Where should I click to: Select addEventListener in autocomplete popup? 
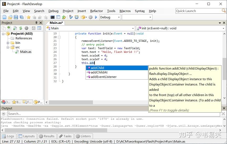pyautogui.click(x=103, y=77)
